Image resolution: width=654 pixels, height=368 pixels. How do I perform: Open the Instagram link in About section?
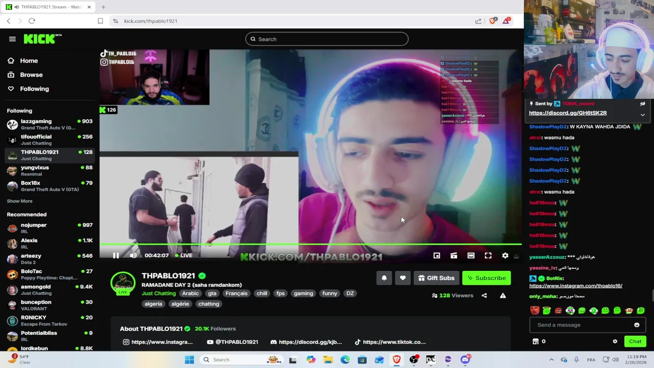158,342
